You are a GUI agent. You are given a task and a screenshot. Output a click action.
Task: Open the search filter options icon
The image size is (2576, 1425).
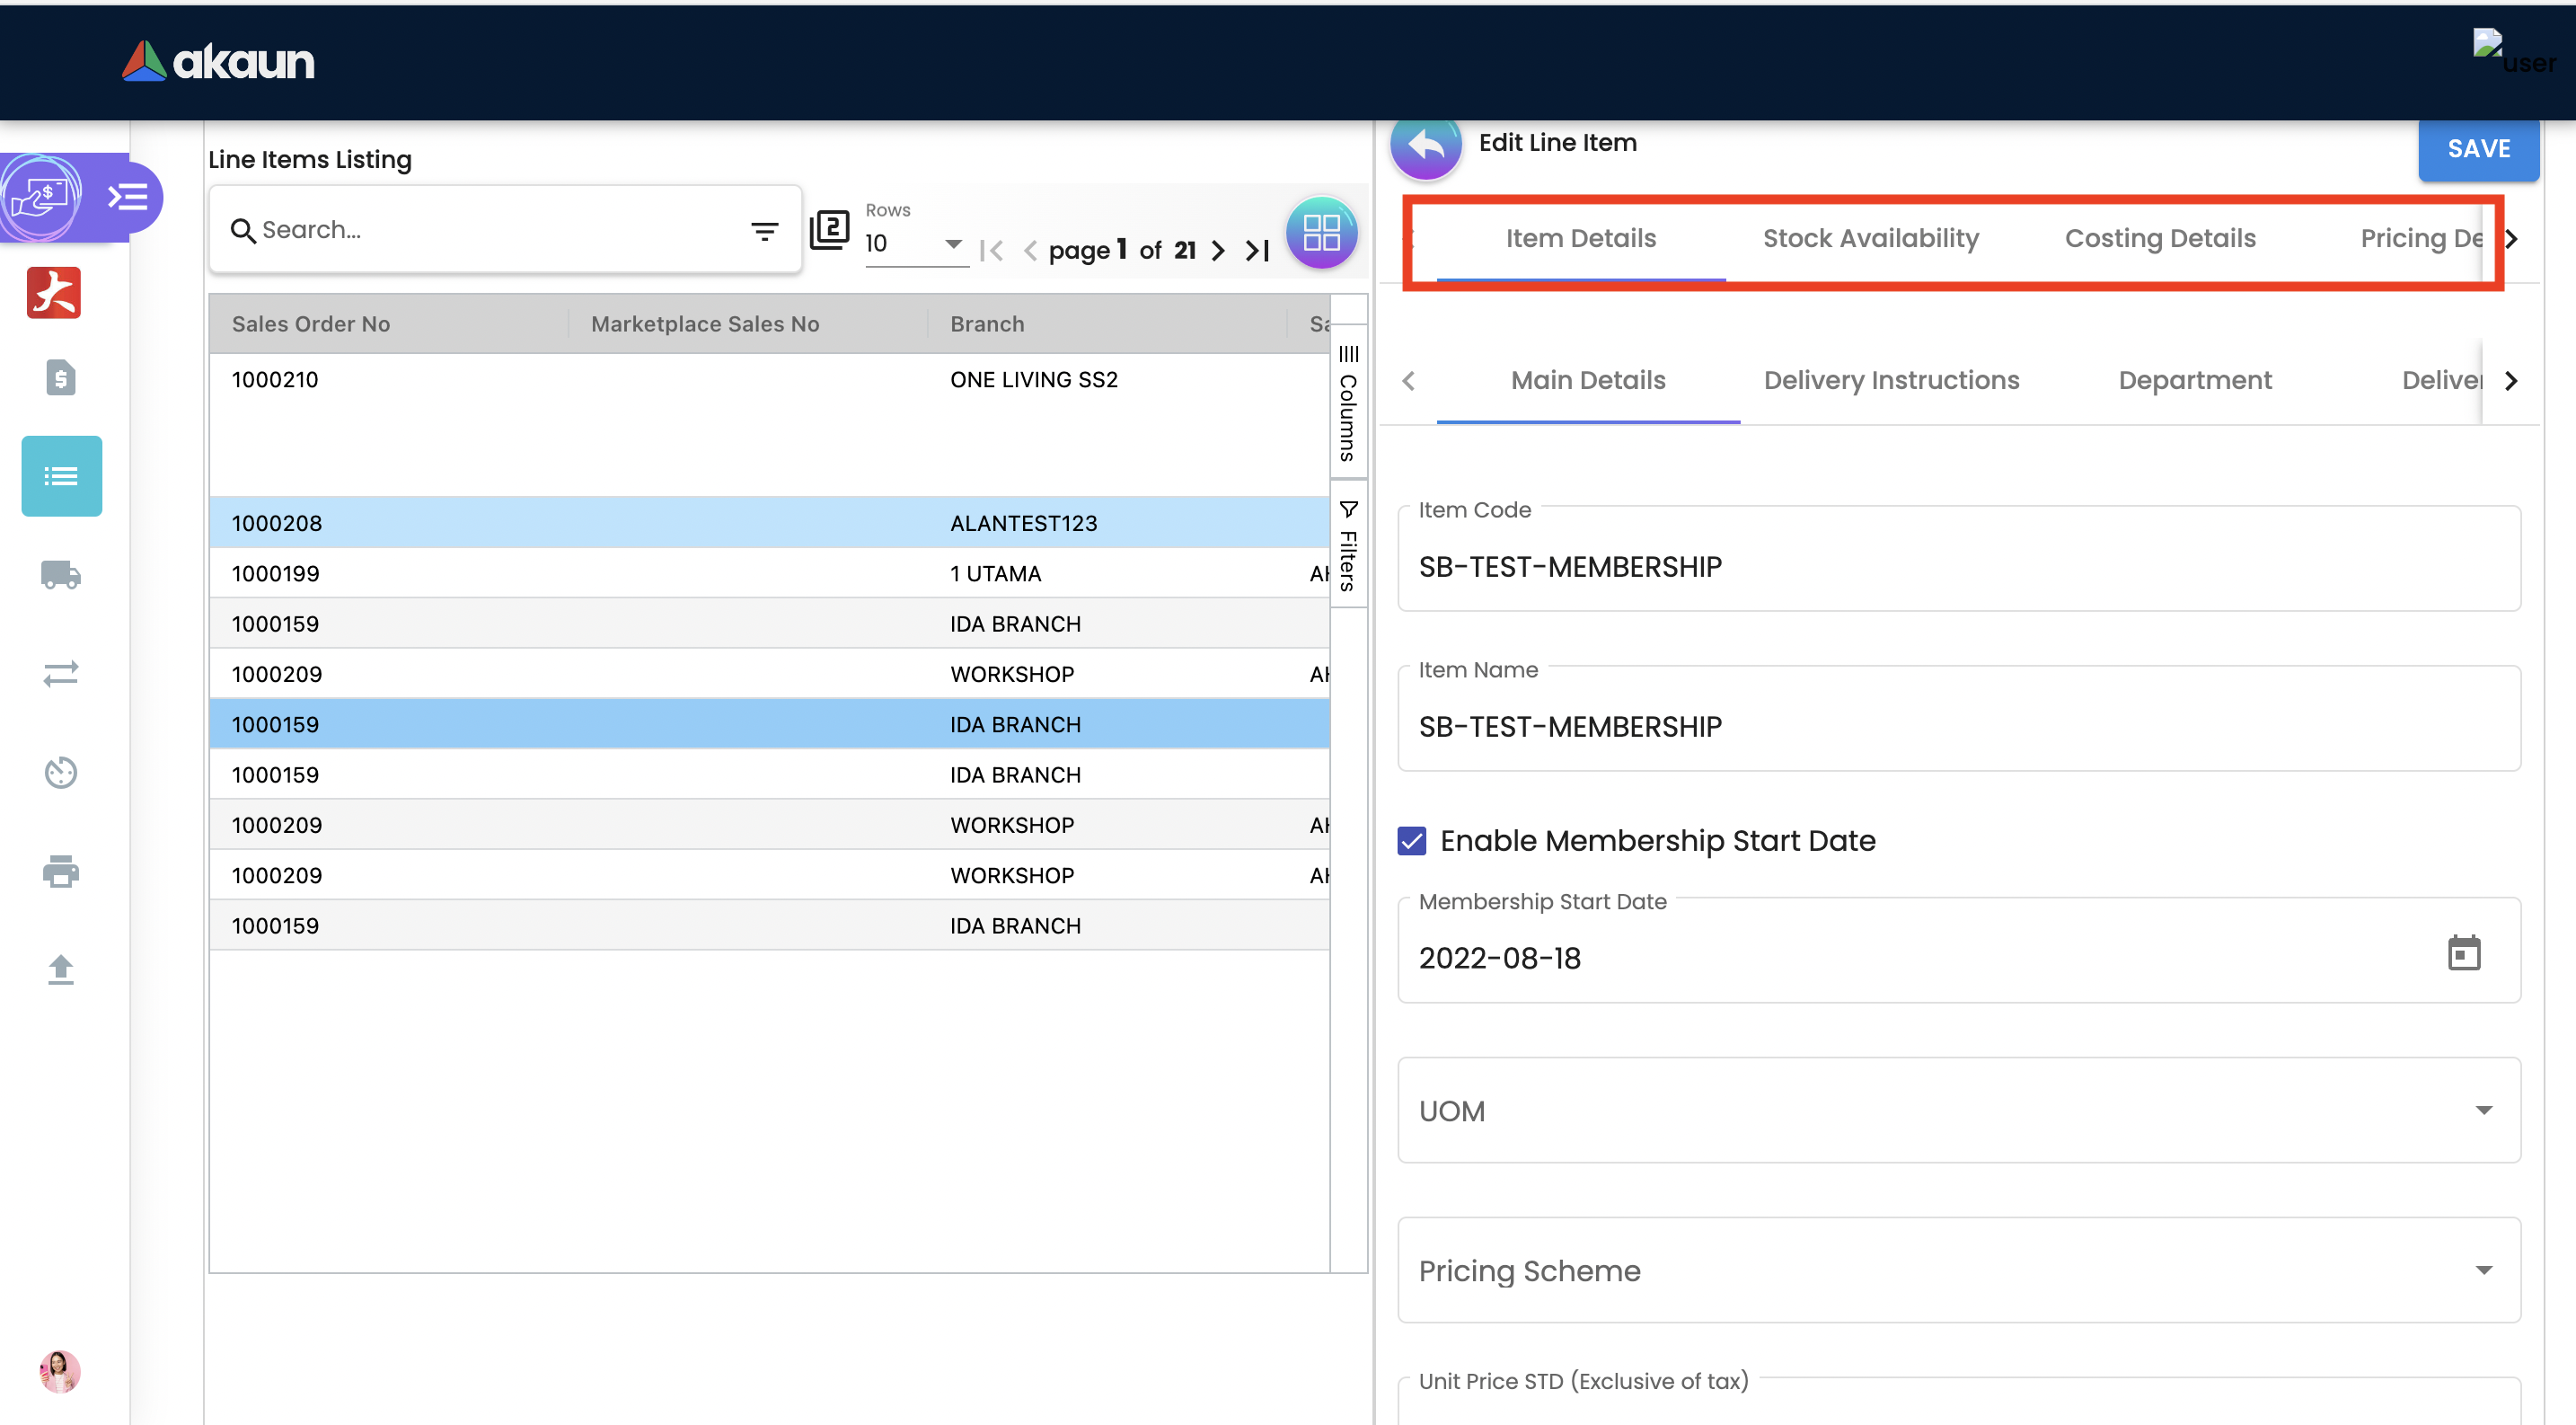[x=764, y=231]
